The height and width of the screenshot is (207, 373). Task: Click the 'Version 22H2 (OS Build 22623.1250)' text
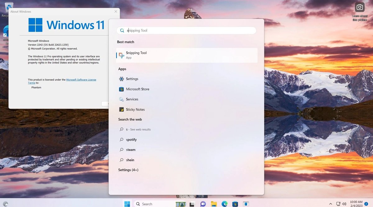[48, 45]
